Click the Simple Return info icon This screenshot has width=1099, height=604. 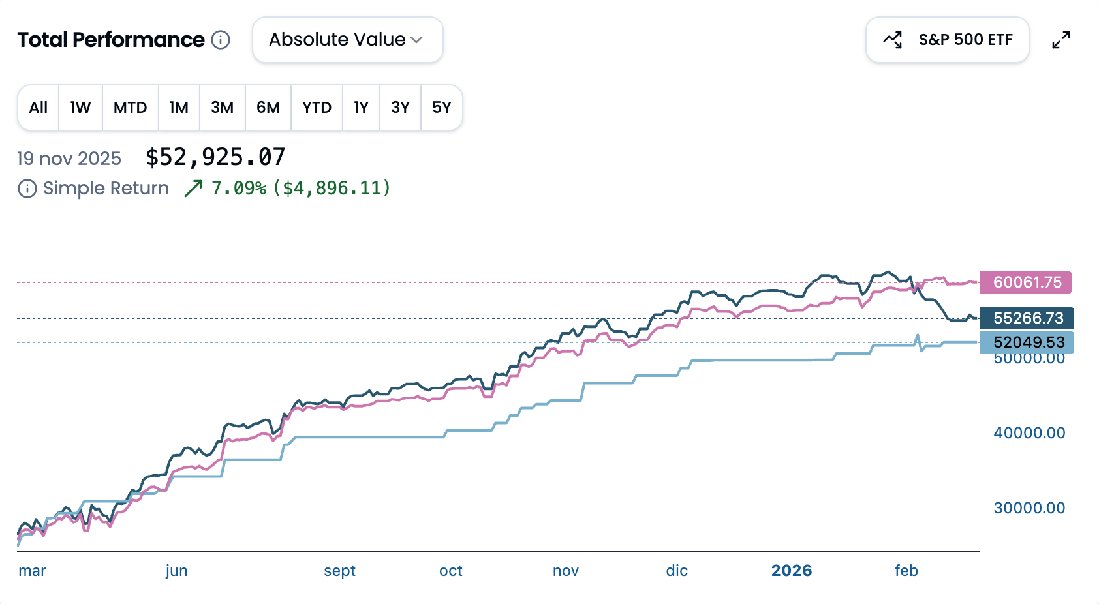click(x=27, y=189)
